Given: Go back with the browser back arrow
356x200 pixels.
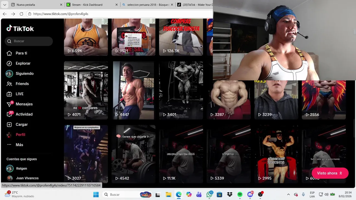Looking at the screenshot, I should [x=5, y=14].
